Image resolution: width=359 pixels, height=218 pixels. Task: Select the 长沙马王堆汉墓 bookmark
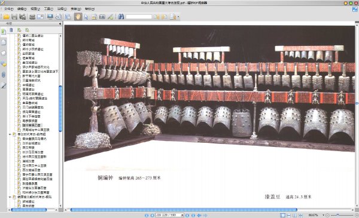(33, 152)
